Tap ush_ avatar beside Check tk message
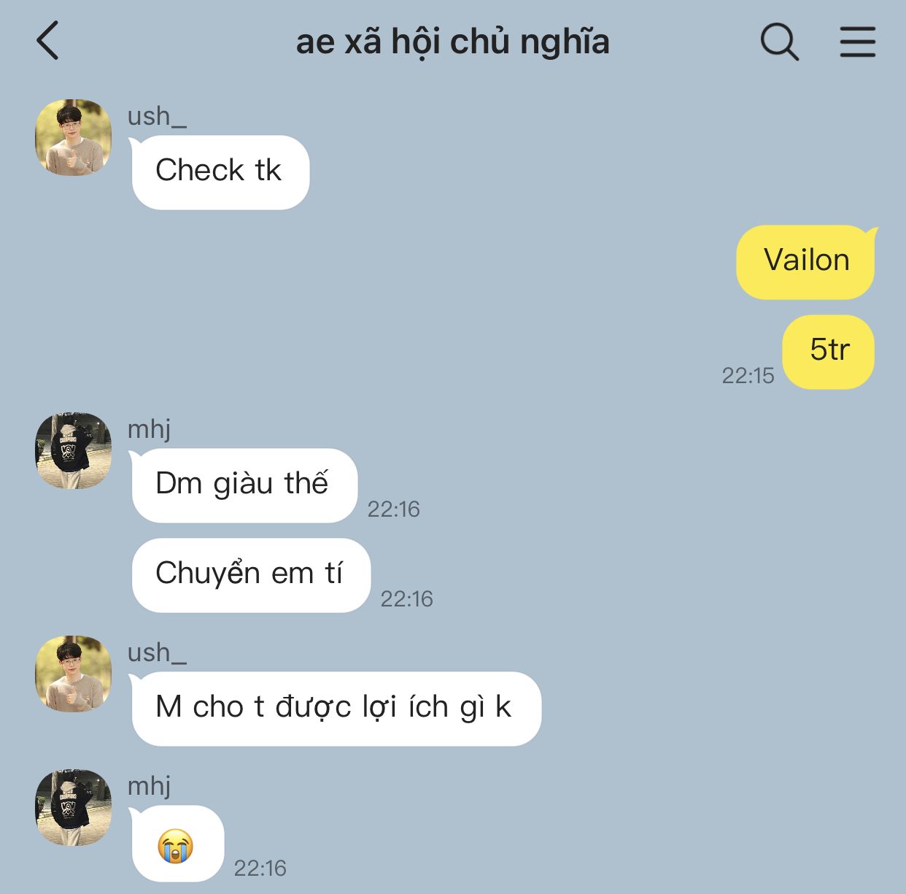This screenshot has height=894, width=906. 74,137
